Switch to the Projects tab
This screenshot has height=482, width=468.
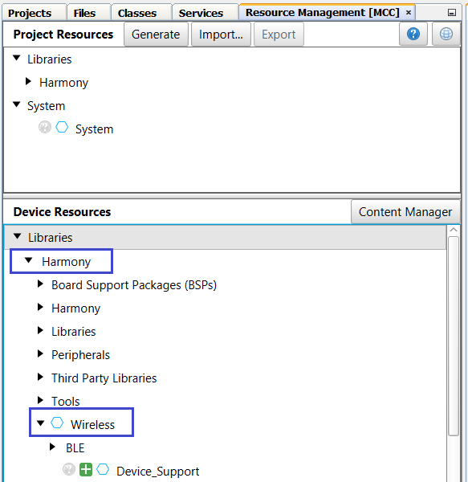(30, 13)
